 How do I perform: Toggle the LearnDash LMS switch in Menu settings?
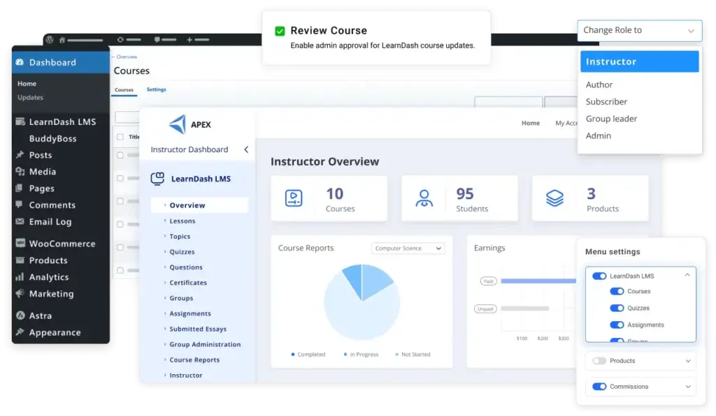[599, 276]
